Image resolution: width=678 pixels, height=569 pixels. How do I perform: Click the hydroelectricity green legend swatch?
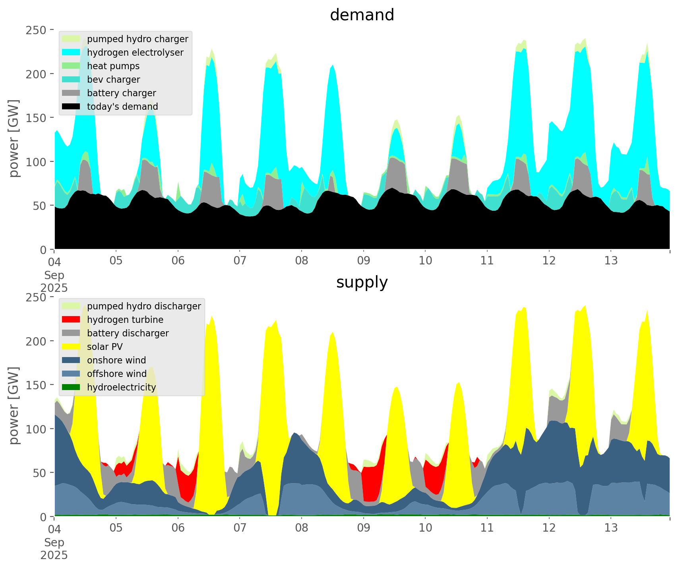pos(72,387)
